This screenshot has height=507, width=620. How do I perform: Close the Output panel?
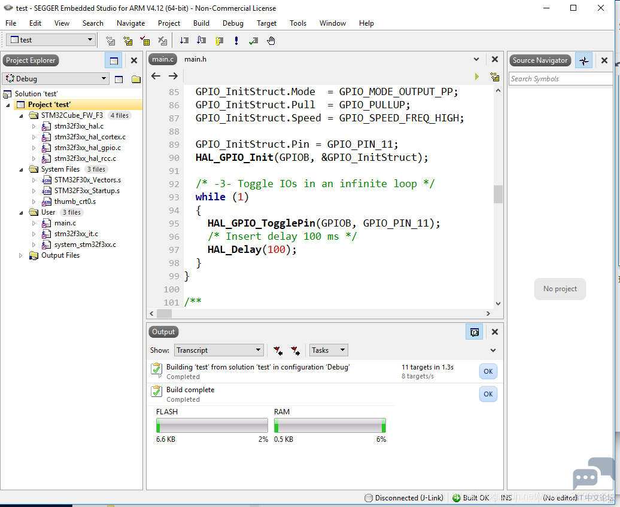(x=495, y=332)
